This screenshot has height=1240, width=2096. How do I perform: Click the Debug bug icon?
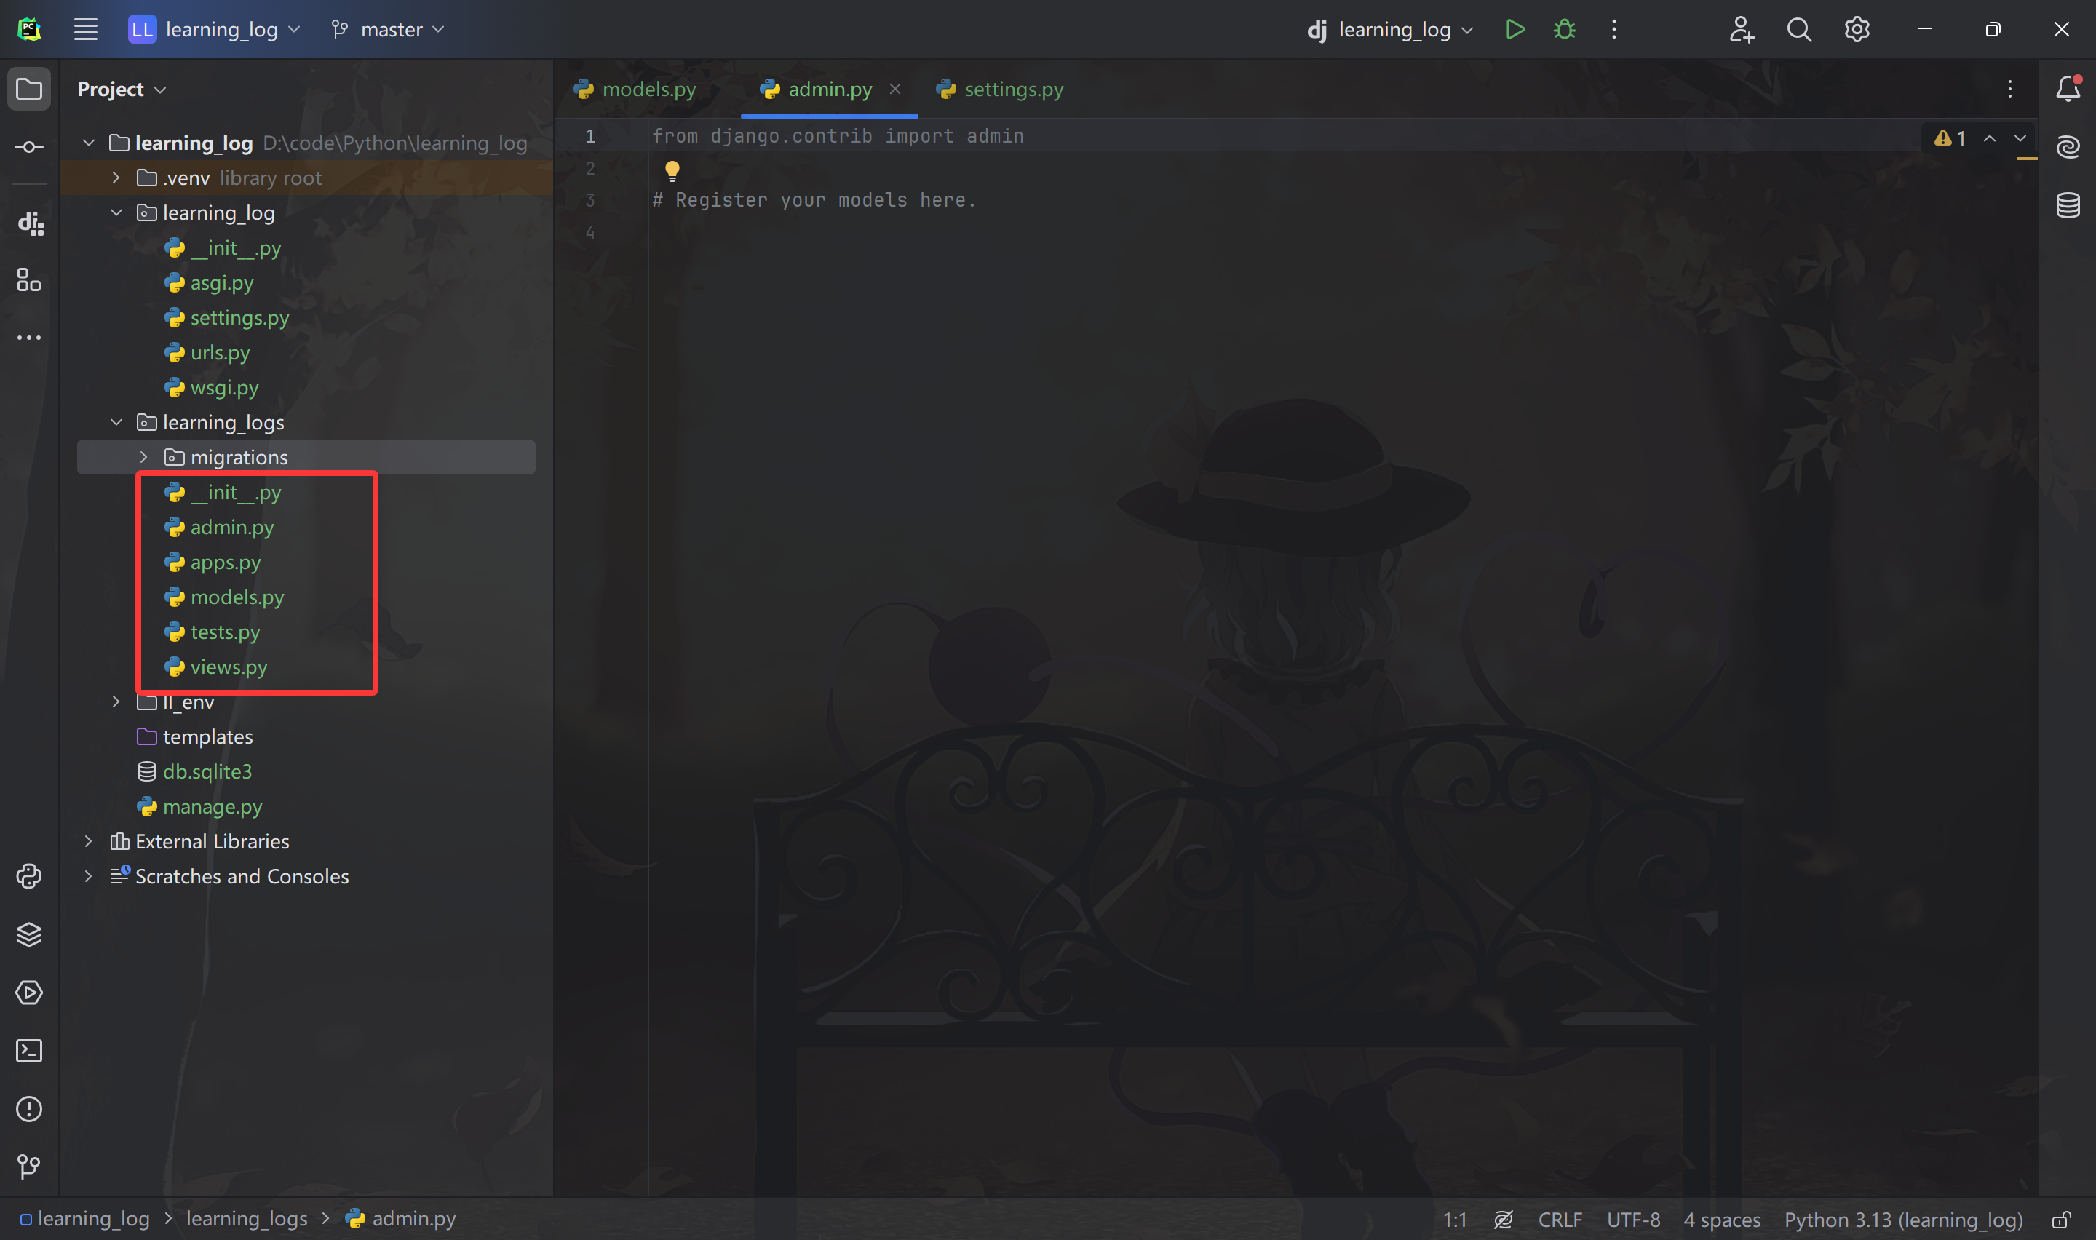1564,30
